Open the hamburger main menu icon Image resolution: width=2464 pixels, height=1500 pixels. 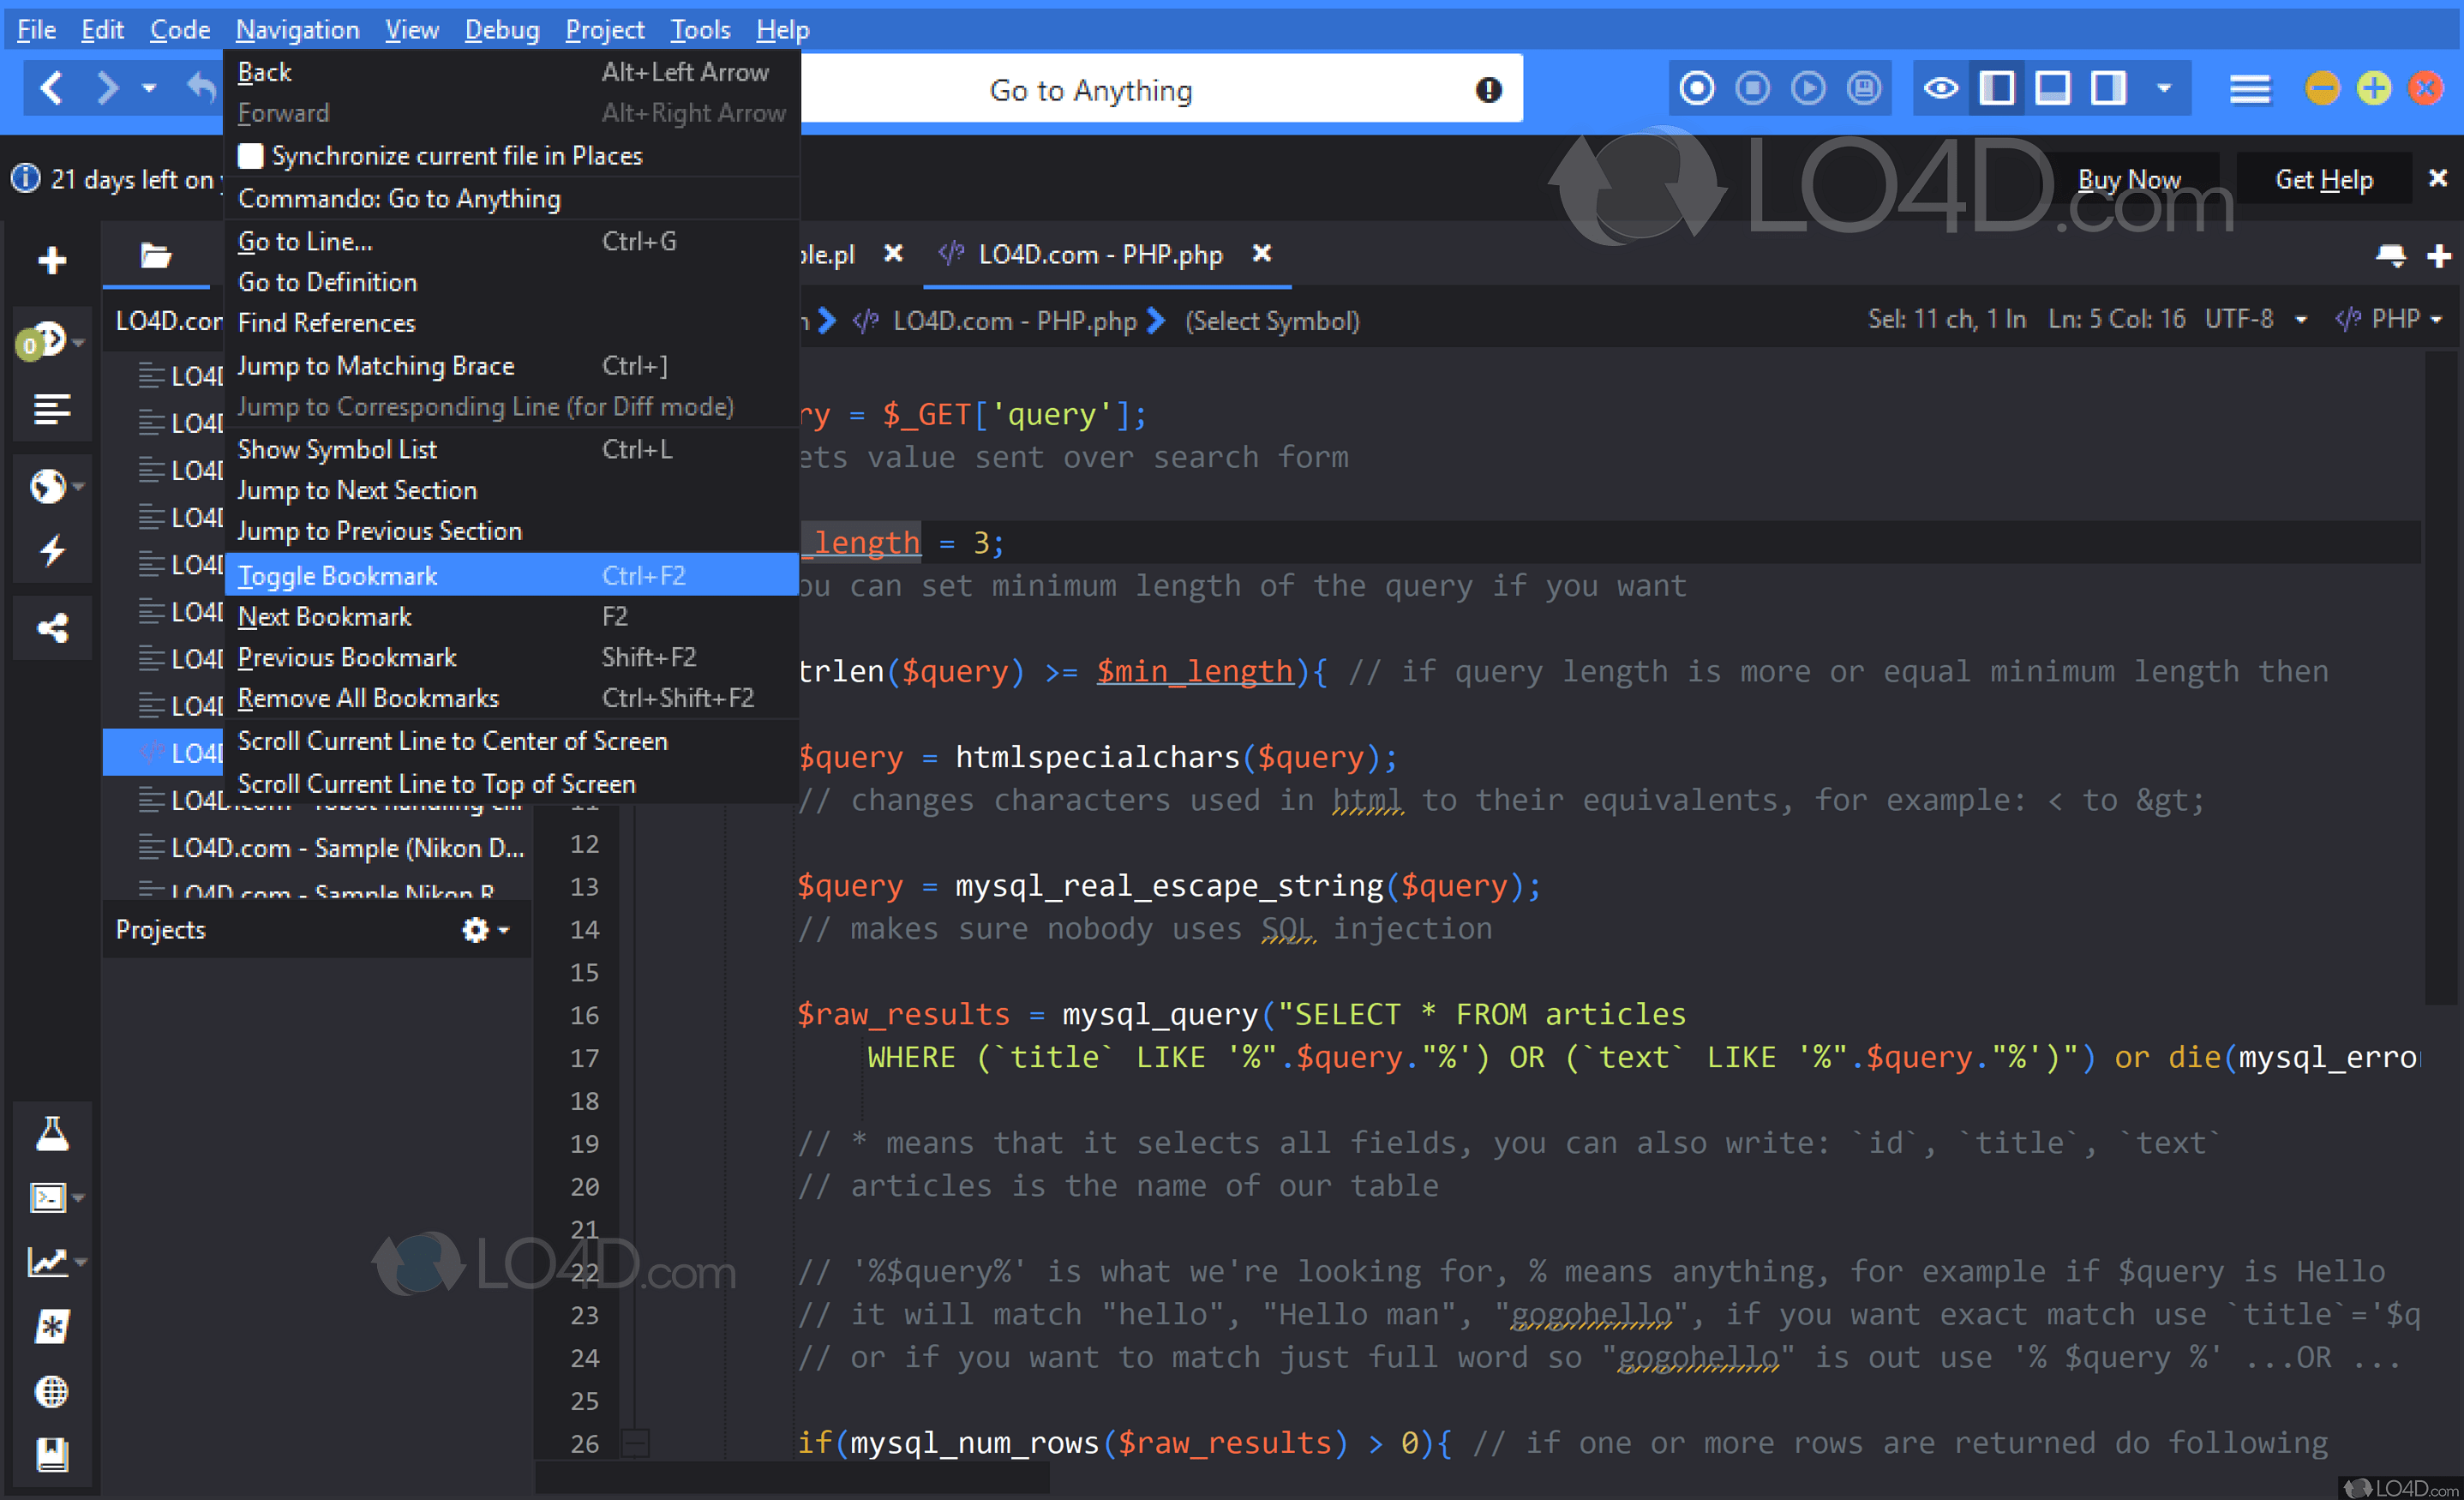2249,89
